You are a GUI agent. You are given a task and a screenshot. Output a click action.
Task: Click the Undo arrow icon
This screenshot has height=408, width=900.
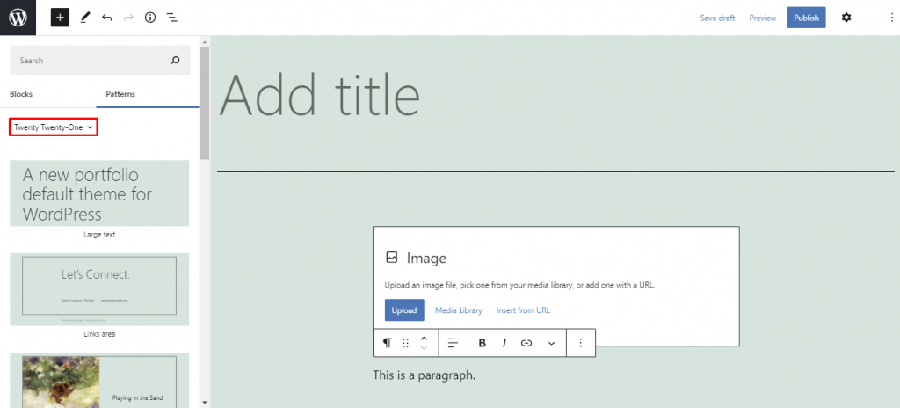click(106, 18)
